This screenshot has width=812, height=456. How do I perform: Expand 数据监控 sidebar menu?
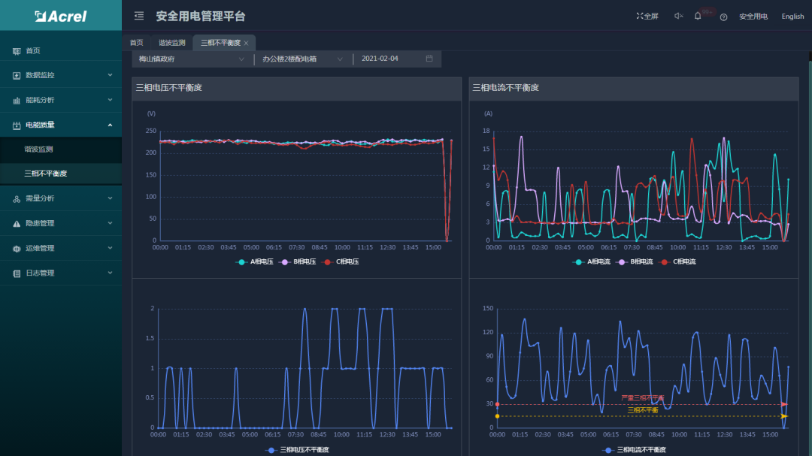pyautogui.click(x=60, y=75)
